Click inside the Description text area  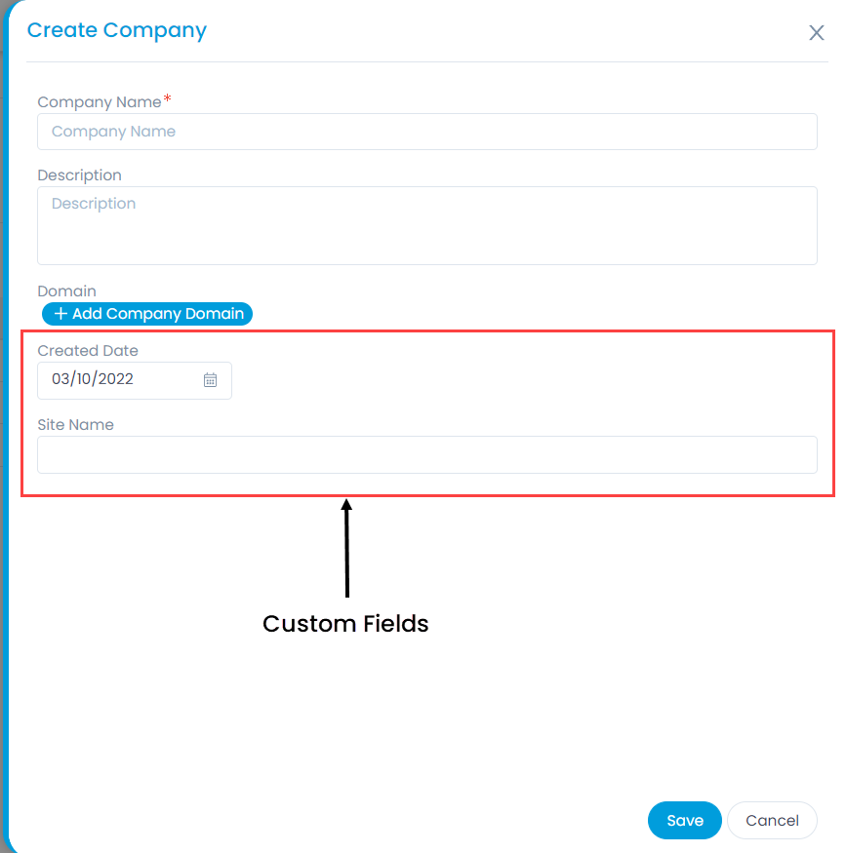pyautogui.click(x=426, y=225)
